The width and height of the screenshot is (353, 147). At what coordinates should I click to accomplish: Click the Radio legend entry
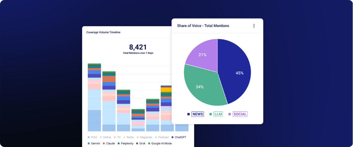click(128, 137)
